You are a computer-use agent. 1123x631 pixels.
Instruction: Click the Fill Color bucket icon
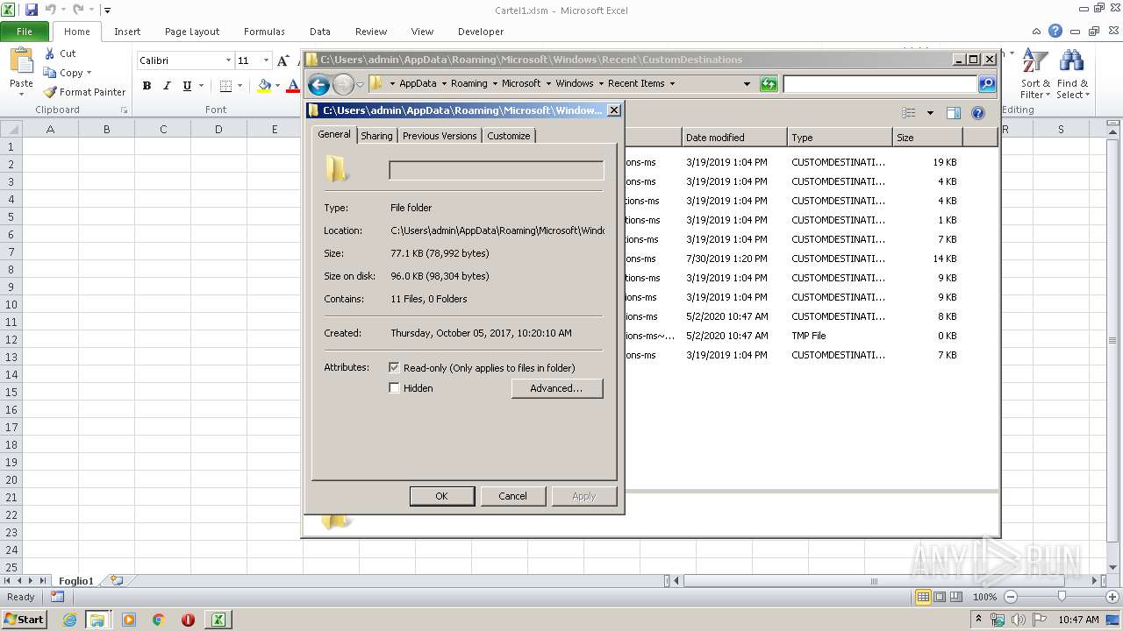point(264,86)
